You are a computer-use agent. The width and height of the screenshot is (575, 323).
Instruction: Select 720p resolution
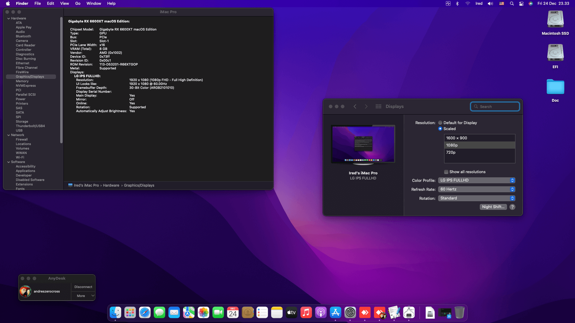coord(479,152)
